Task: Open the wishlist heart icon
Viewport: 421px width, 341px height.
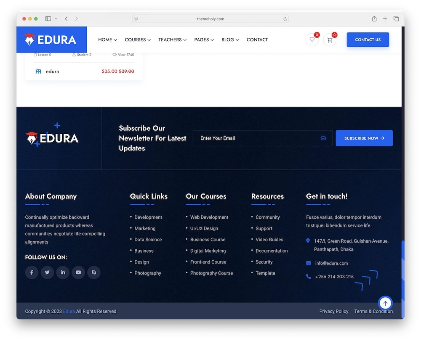Action: (312, 40)
